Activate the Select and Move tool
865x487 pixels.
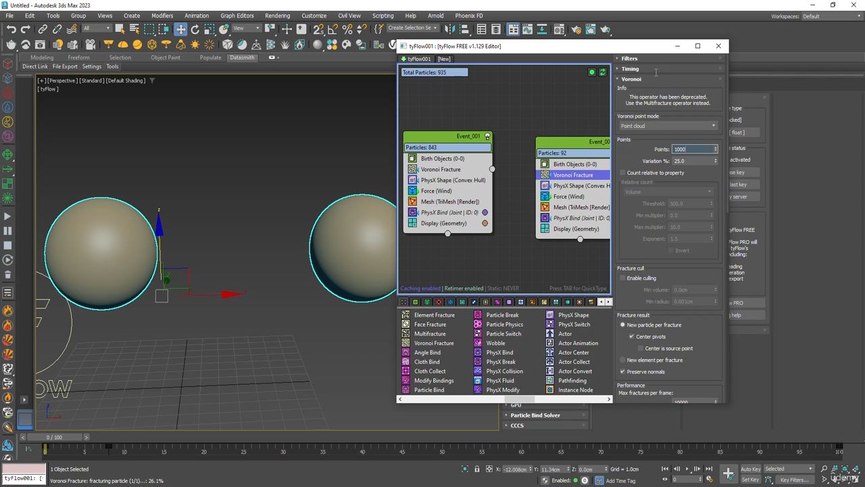pyautogui.click(x=180, y=29)
